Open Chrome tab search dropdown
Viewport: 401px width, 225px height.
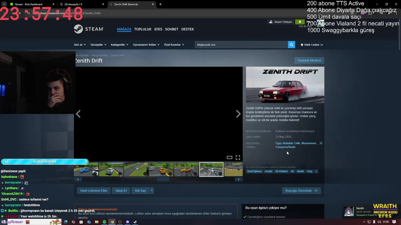[x=4, y=4]
